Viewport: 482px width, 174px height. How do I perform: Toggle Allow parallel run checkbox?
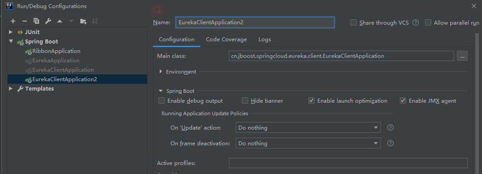(x=428, y=22)
